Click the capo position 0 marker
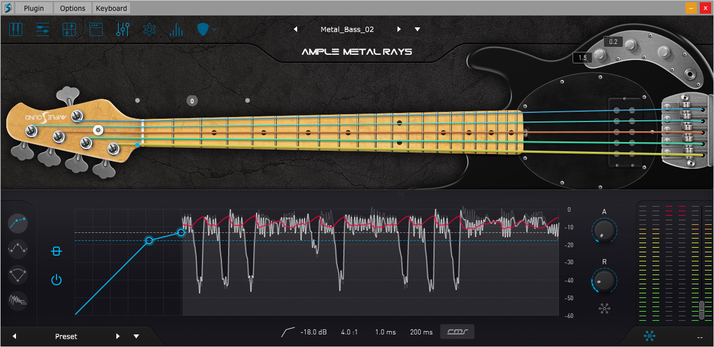 (x=192, y=101)
